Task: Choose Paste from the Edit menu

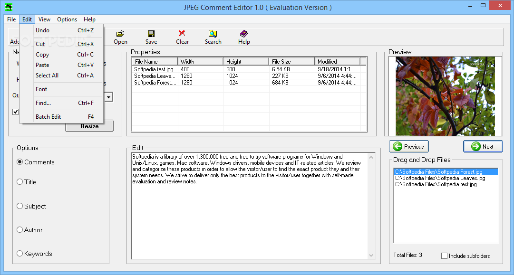Action: [62, 65]
